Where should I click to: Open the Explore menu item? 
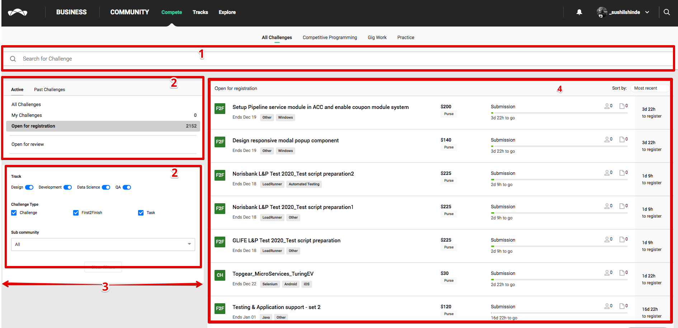(x=227, y=12)
